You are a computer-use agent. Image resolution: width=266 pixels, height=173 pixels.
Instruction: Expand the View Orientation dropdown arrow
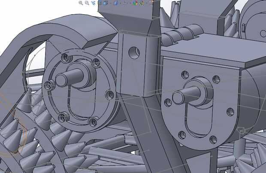tap(110, 3)
